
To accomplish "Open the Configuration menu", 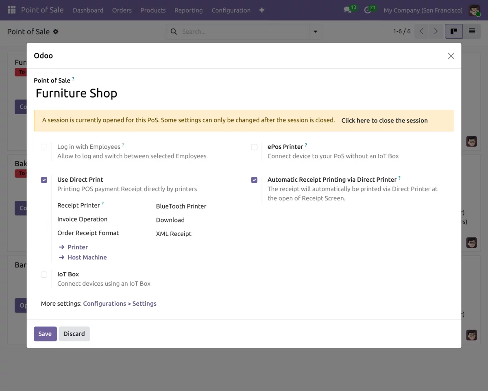I will tap(231, 10).
